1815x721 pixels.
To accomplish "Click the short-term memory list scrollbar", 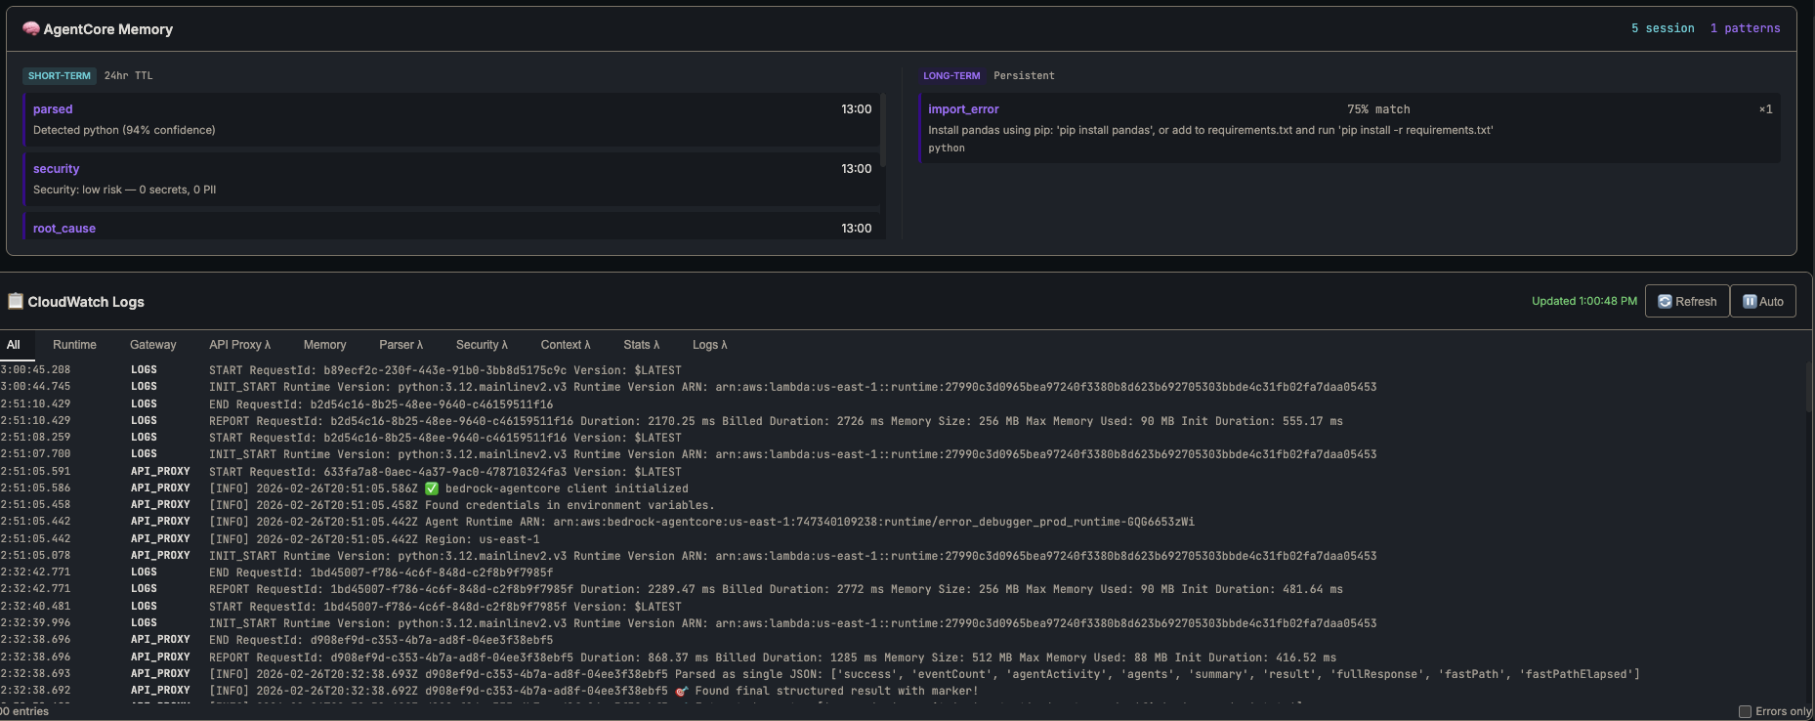I will (883, 129).
